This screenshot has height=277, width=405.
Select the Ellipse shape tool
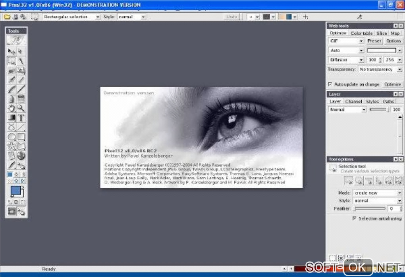tap(11, 137)
